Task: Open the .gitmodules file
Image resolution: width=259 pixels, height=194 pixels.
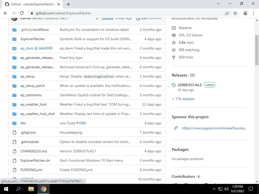Action: (30, 142)
